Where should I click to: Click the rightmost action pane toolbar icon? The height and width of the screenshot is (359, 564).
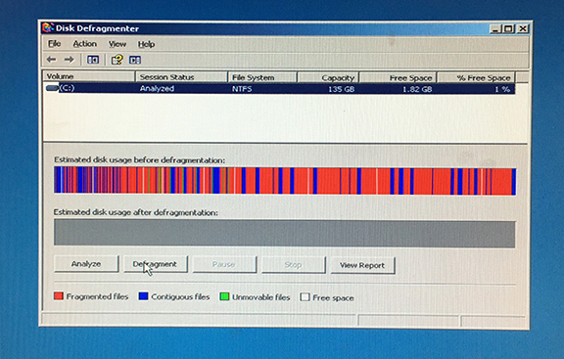pos(135,60)
